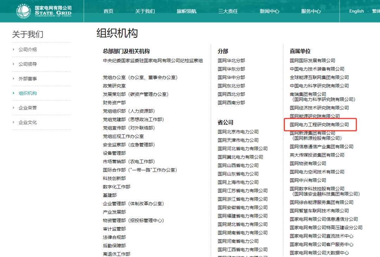Open 国网国际发展有限公司 link
Screen dimensions: 380x257
click(x=312, y=60)
